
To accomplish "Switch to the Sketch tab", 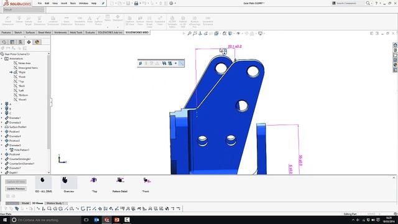I will [x=18, y=32].
